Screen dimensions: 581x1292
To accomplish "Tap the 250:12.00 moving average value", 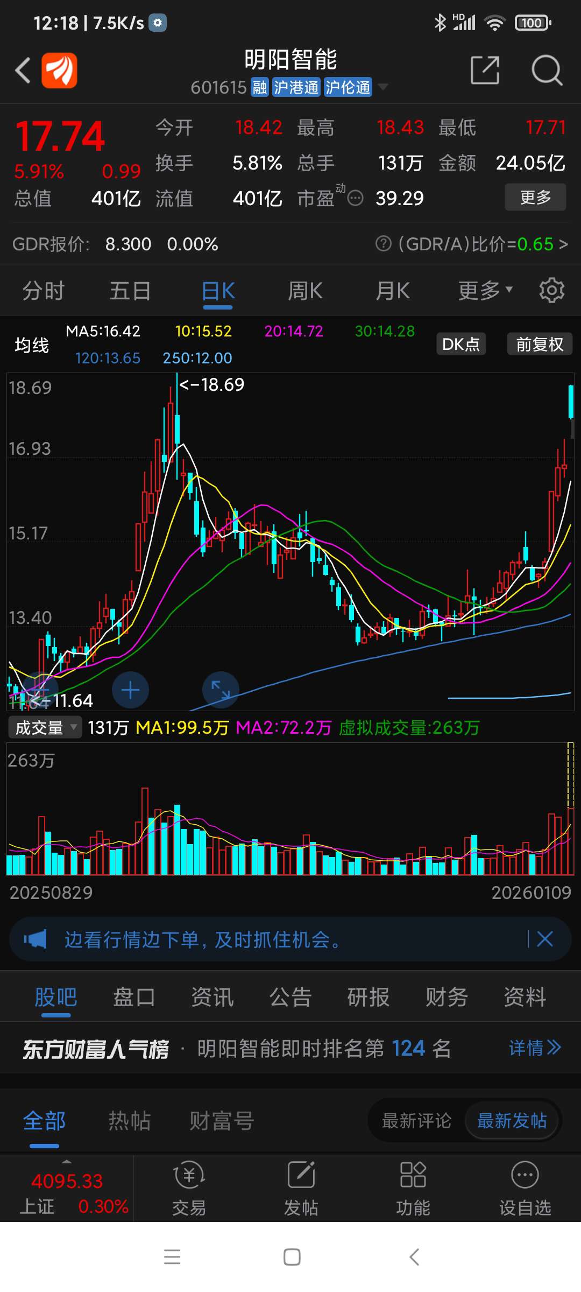I will 197,358.
